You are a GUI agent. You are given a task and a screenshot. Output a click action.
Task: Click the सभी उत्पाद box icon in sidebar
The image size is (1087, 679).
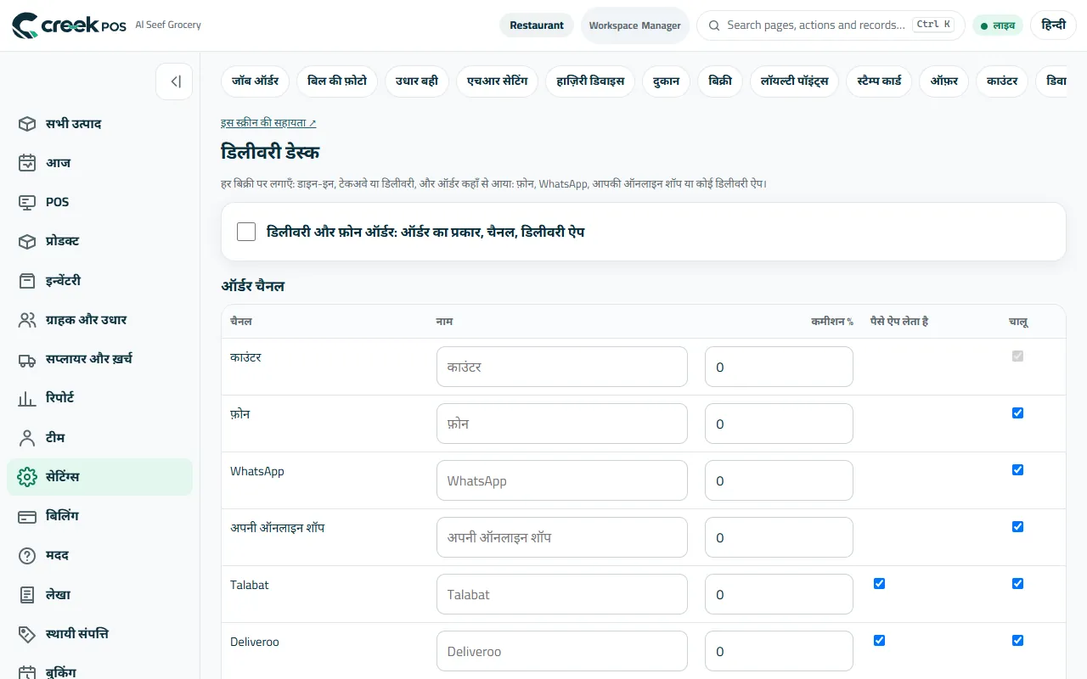point(27,124)
